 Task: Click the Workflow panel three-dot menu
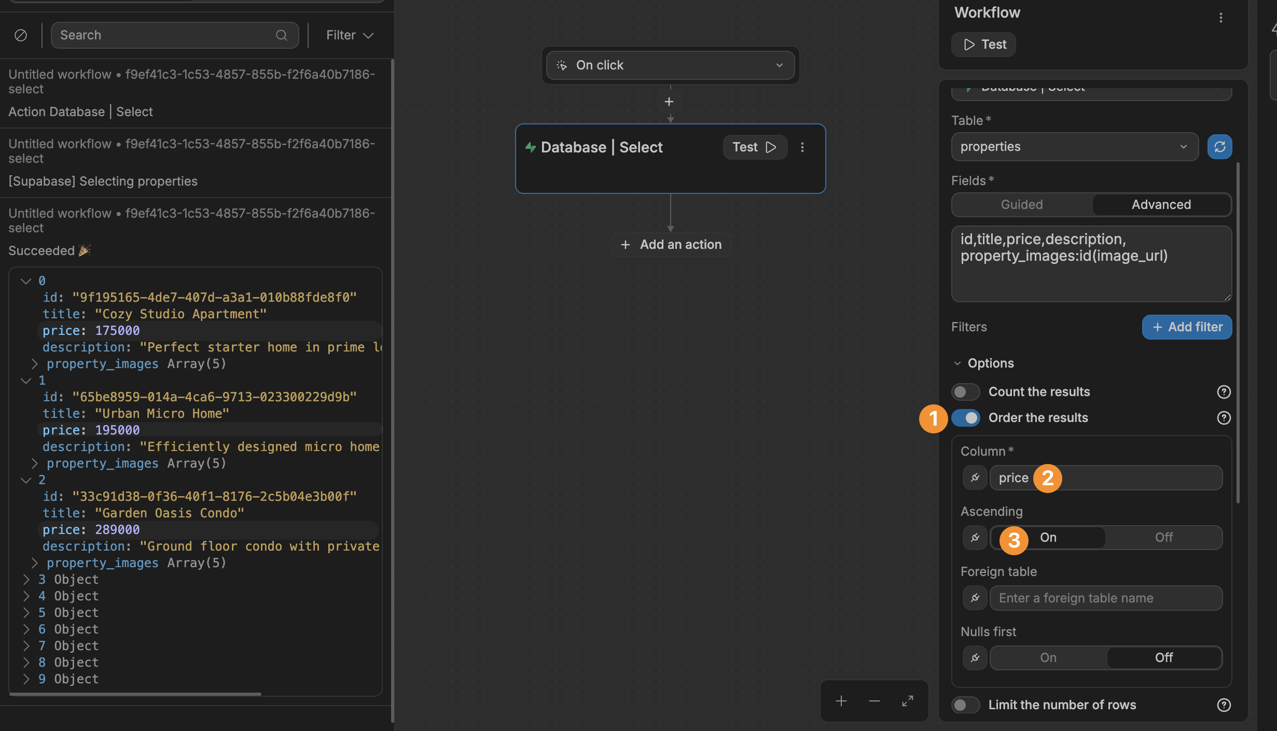click(1221, 18)
